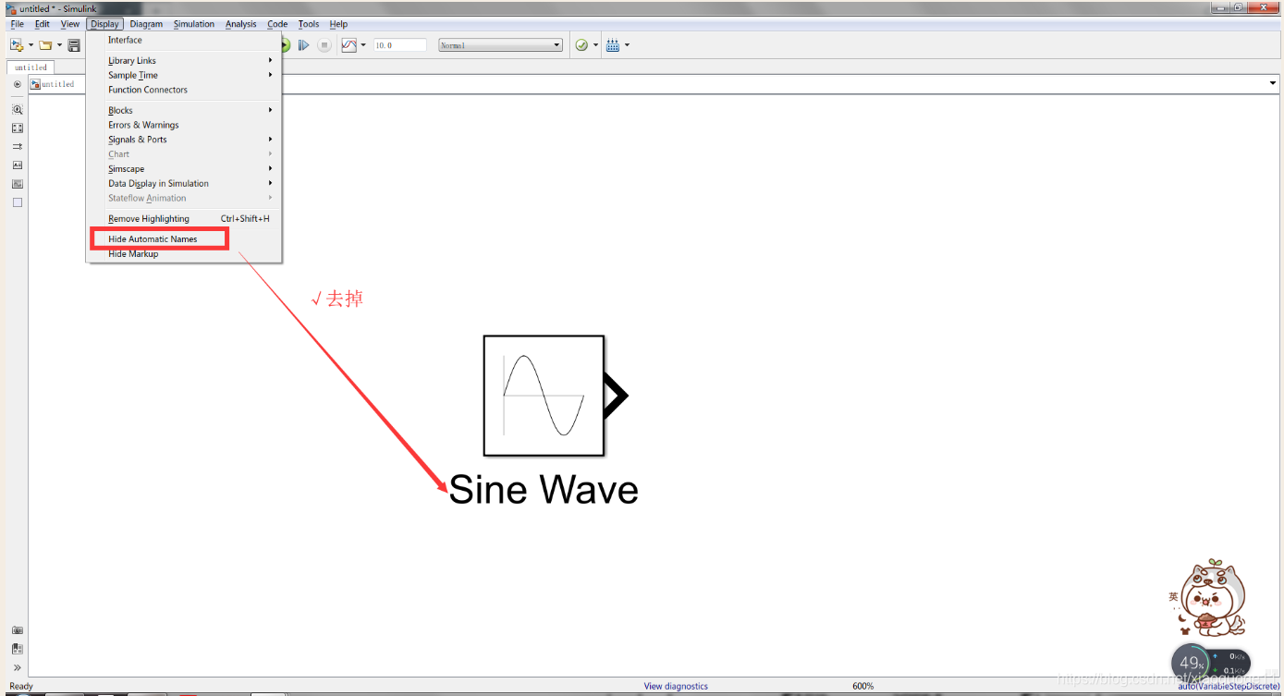Expand Blocks submenu
This screenshot has width=1284, height=696.
(x=184, y=111)
